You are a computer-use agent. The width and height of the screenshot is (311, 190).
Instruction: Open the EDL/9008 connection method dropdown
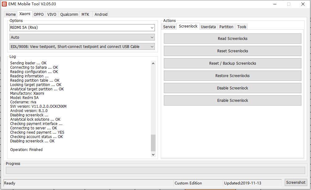click(x=82, y=47)
